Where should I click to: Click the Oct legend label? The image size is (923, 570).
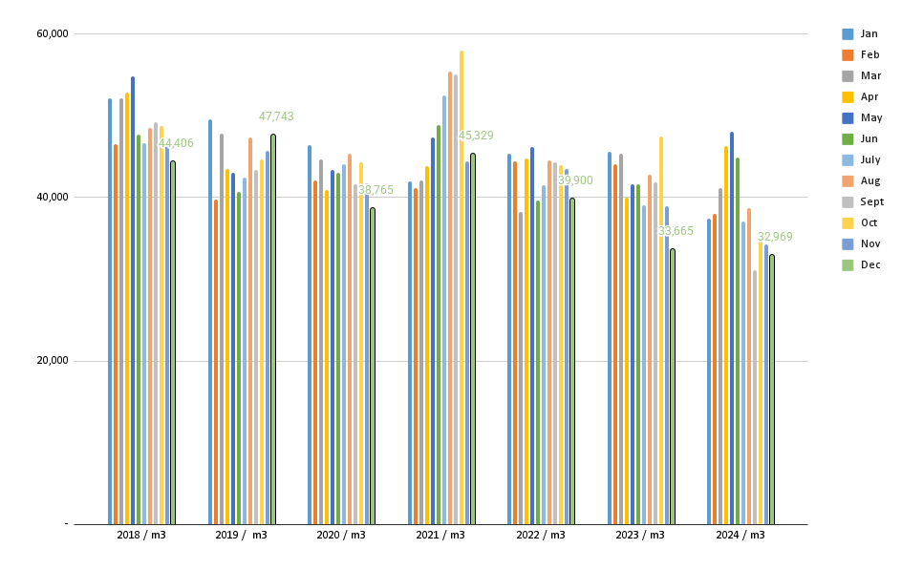(x=869, y=223)
